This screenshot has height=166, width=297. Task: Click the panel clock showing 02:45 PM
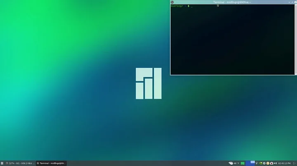pos(284,163)
